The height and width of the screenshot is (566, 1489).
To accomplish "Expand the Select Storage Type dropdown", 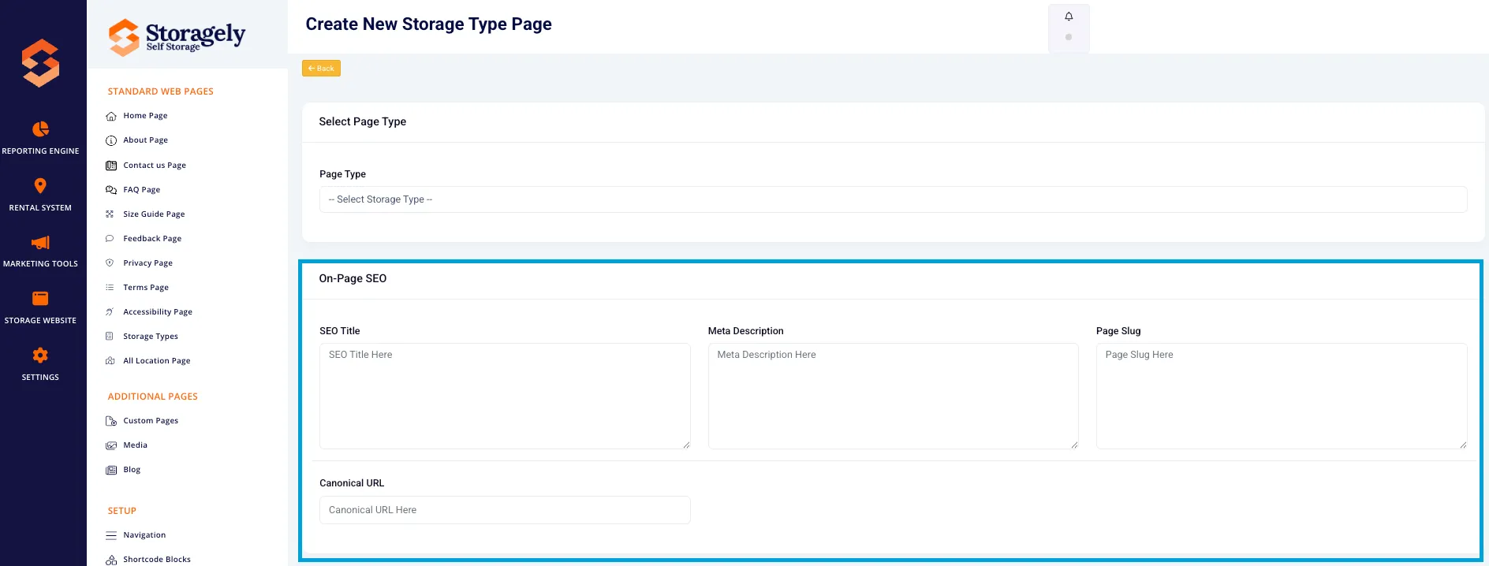I will click(x=893, y=199).
